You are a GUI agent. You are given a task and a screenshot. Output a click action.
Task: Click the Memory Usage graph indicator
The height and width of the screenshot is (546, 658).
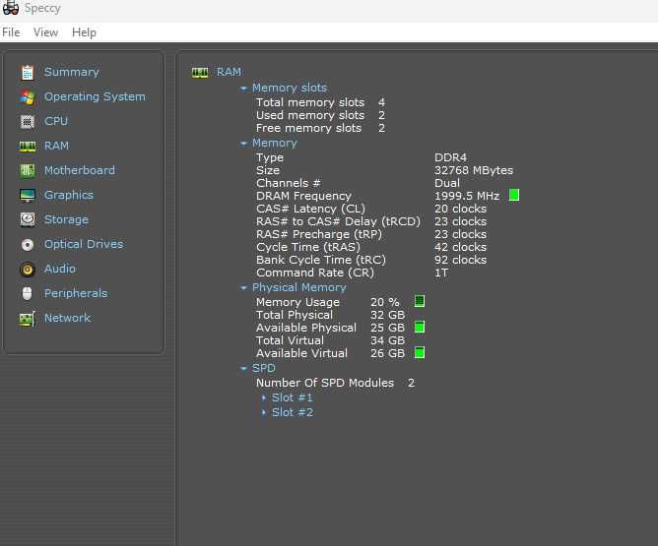pyautogui.click(x=420, y=301)
